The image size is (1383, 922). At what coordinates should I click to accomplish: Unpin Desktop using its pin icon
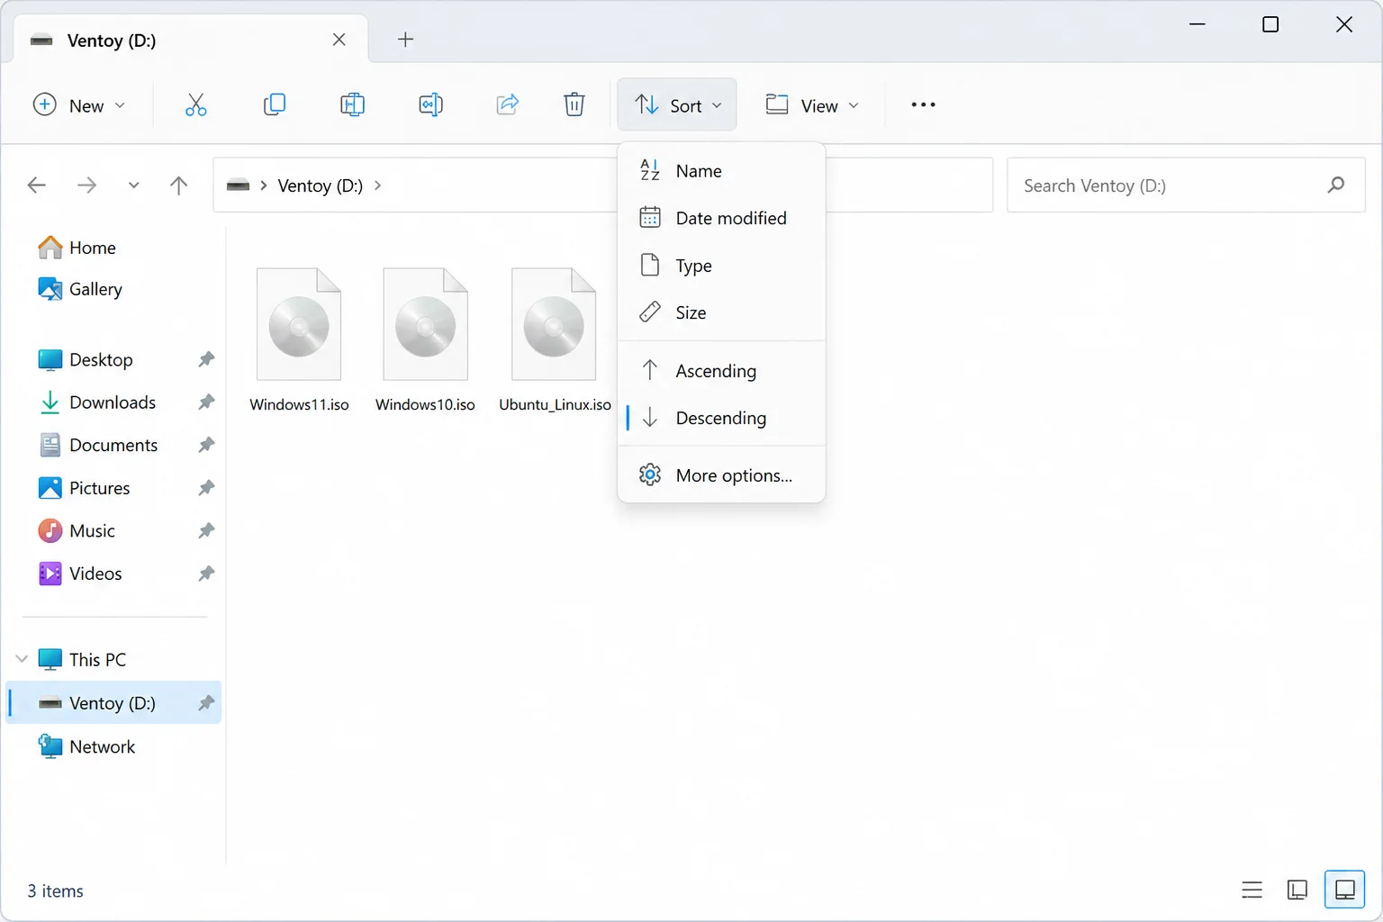206,359
